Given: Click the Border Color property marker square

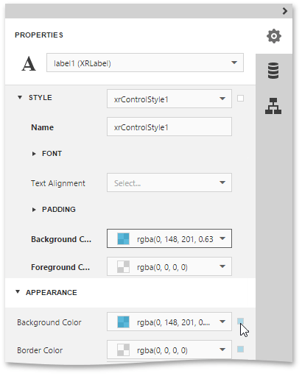Looking at the screenshot, I should (240, 350).
